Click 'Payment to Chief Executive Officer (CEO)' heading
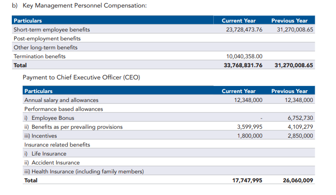The height and width of the screenshot is (195, 336). (81, 77)
